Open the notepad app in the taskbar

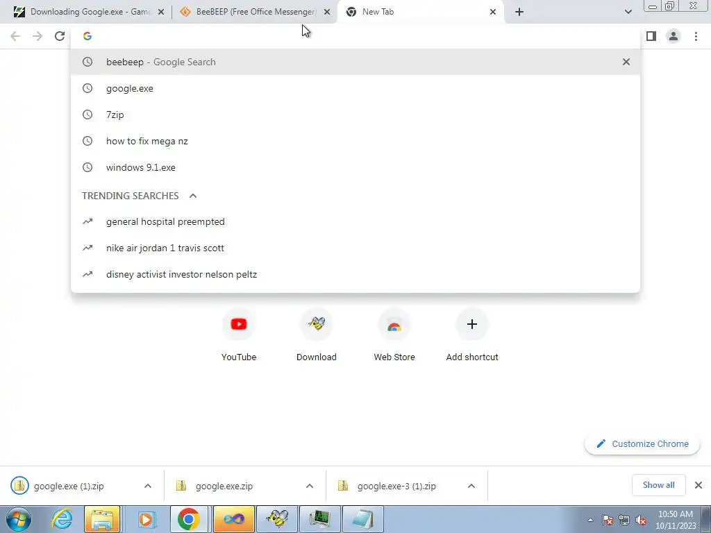pos(362,519)
